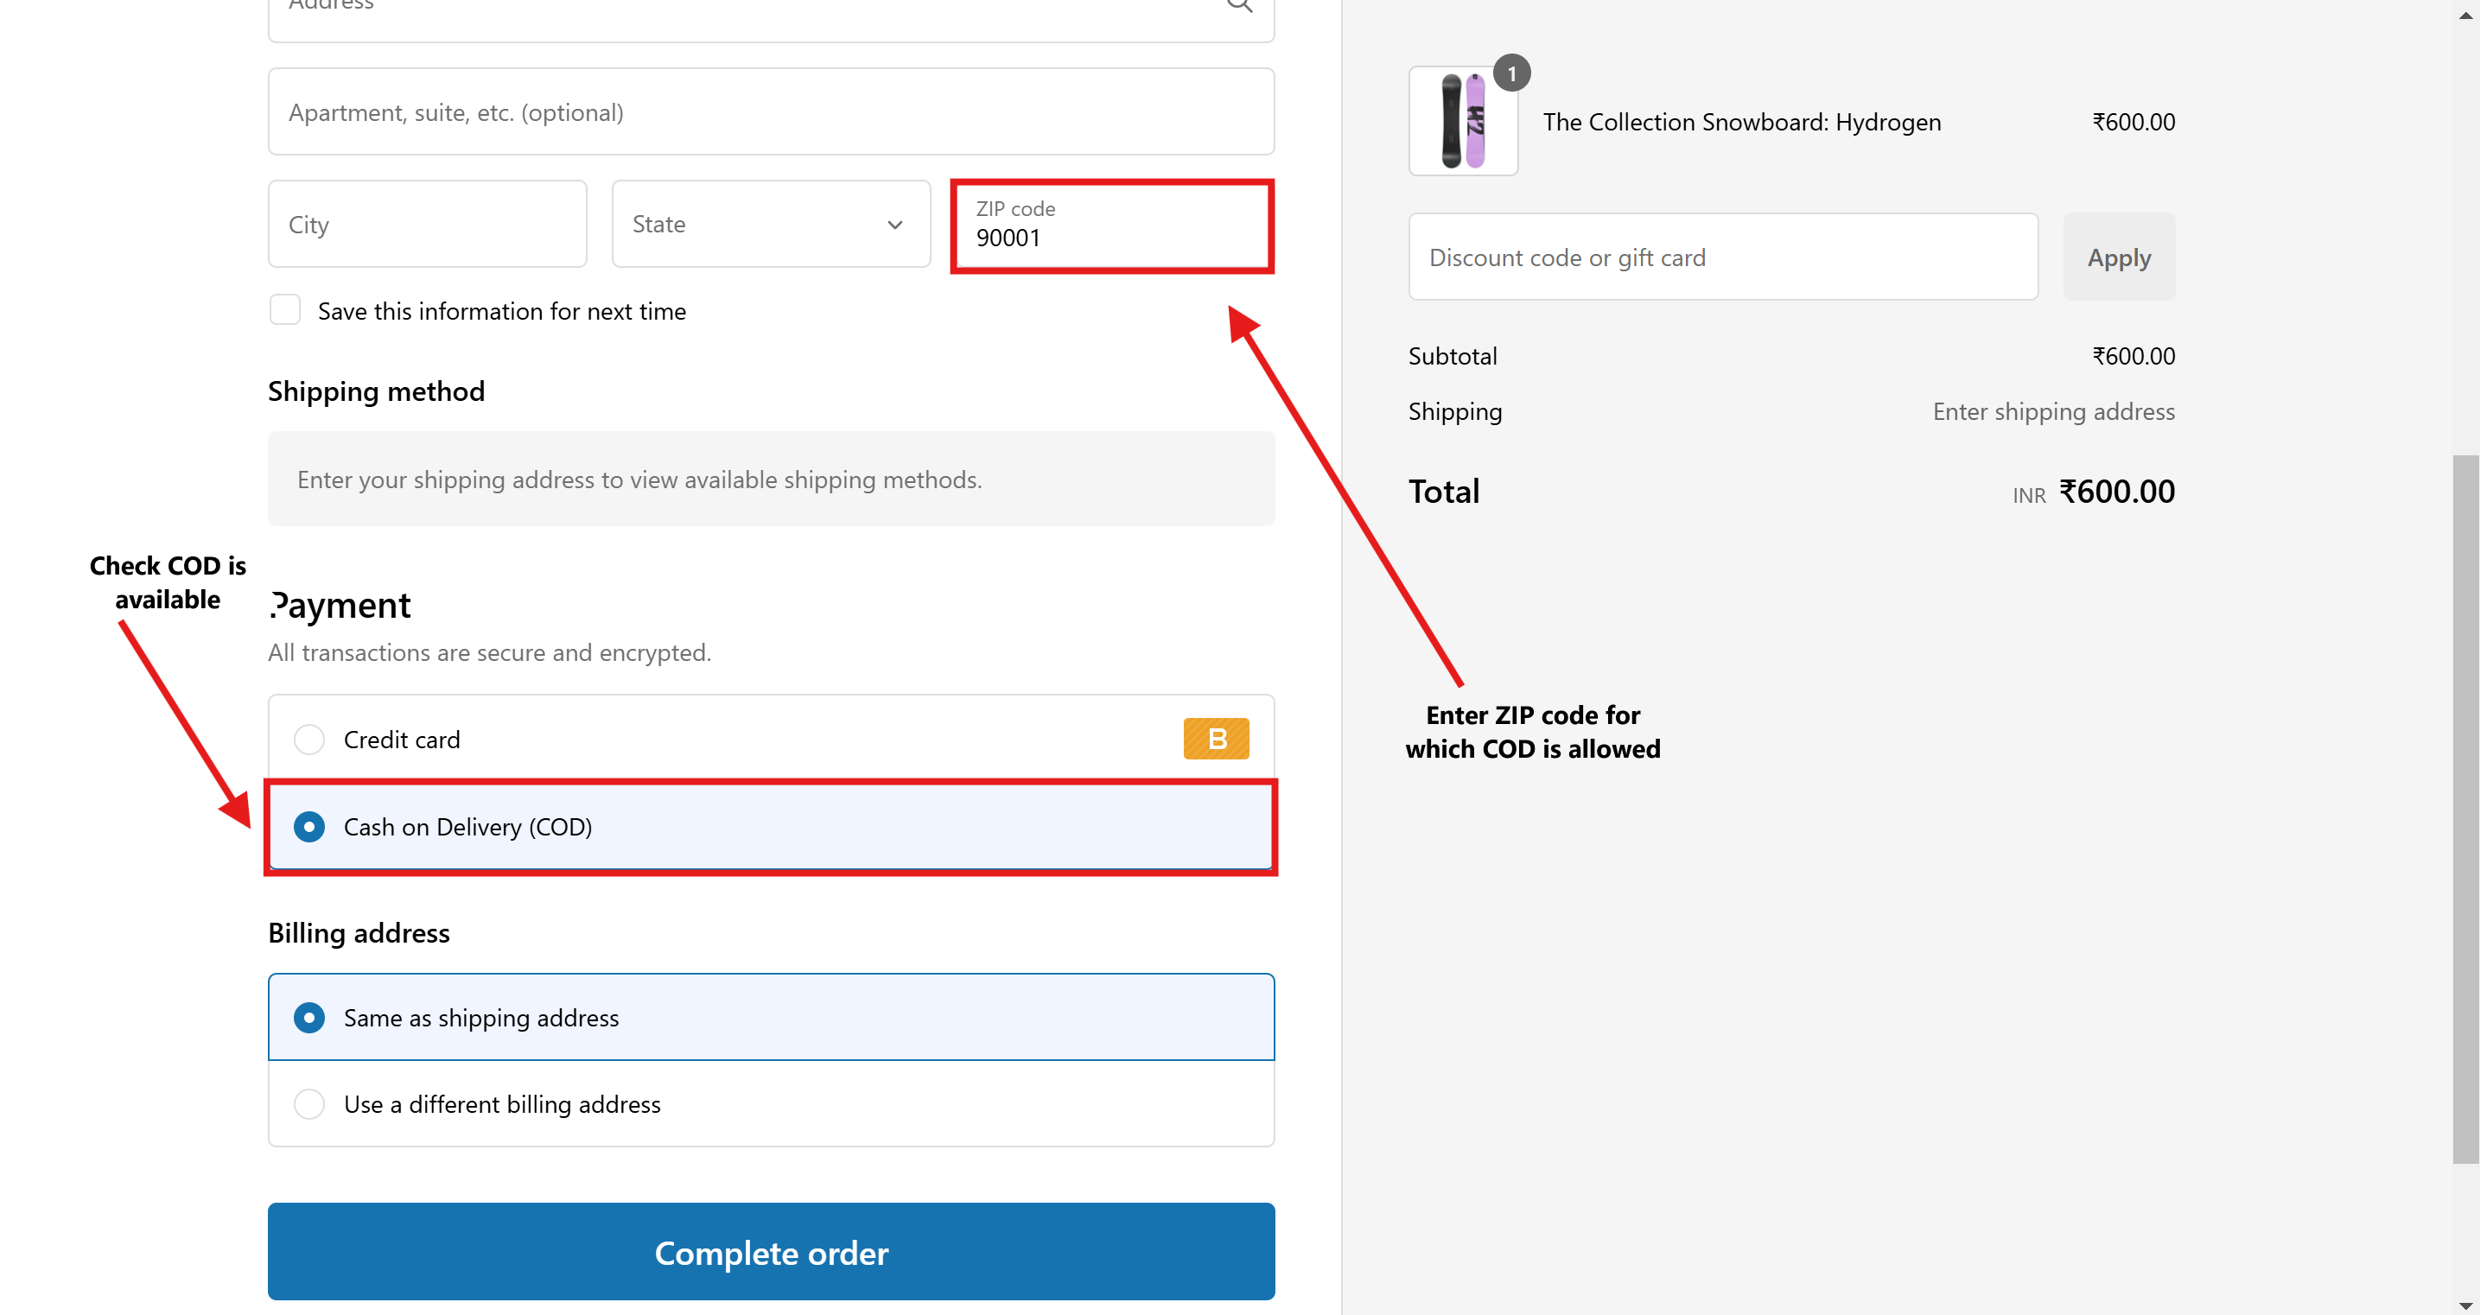The image size is (2480, 1315).
Task: Click the quantity badge on the snowboard
Action: click(x=1511, y=73)
